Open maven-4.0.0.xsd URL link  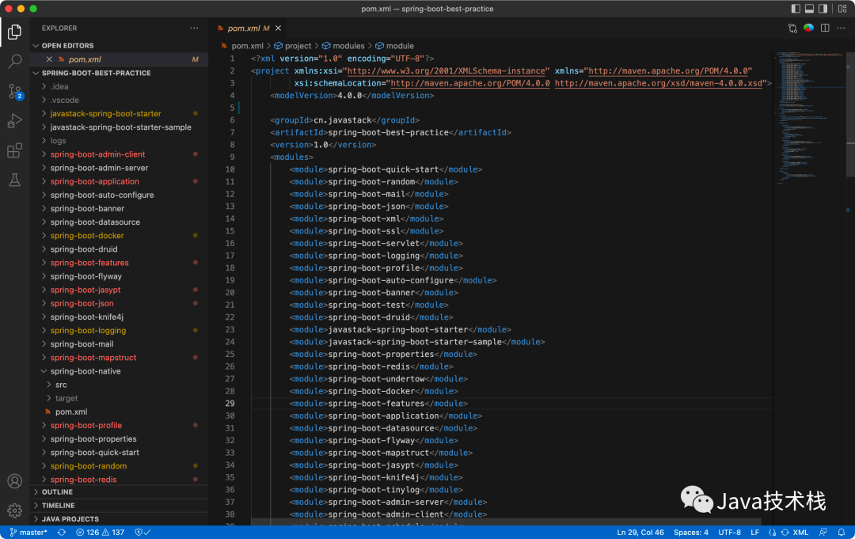coord(658,83)
